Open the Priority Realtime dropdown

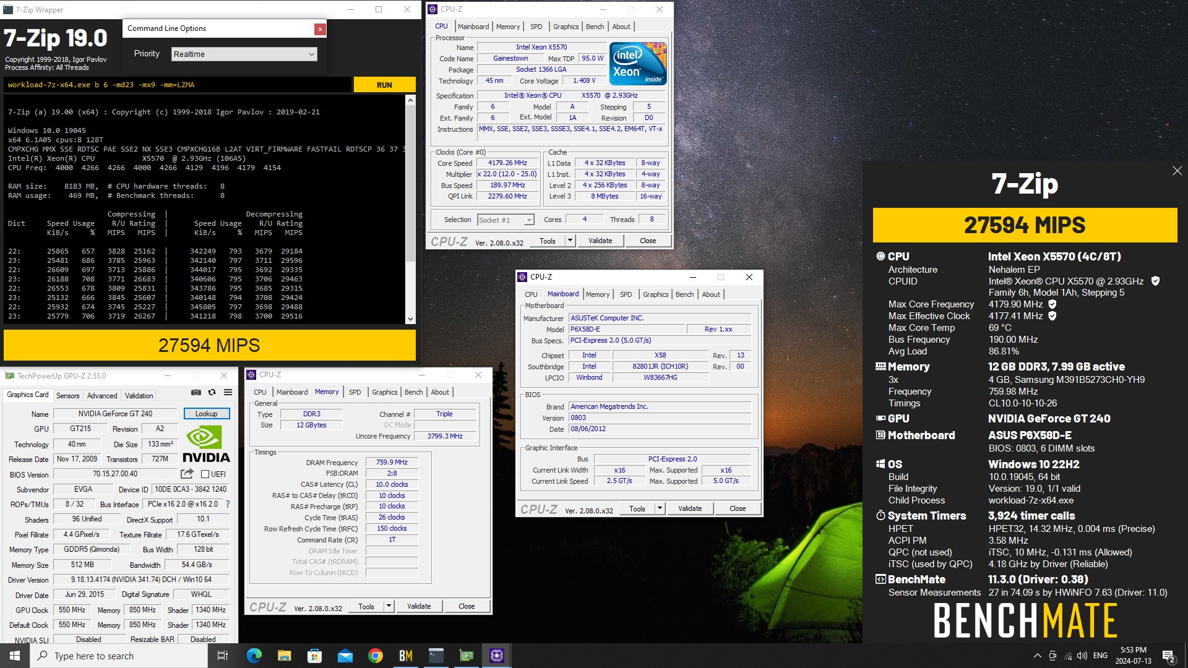pos(244,54)
